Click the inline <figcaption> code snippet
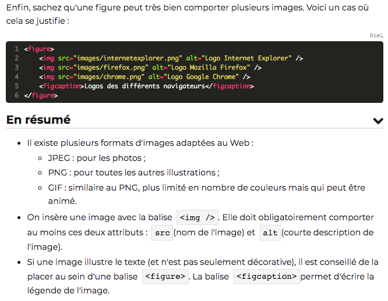The height and width of the screenshot is (301, 388). [267, 277]
